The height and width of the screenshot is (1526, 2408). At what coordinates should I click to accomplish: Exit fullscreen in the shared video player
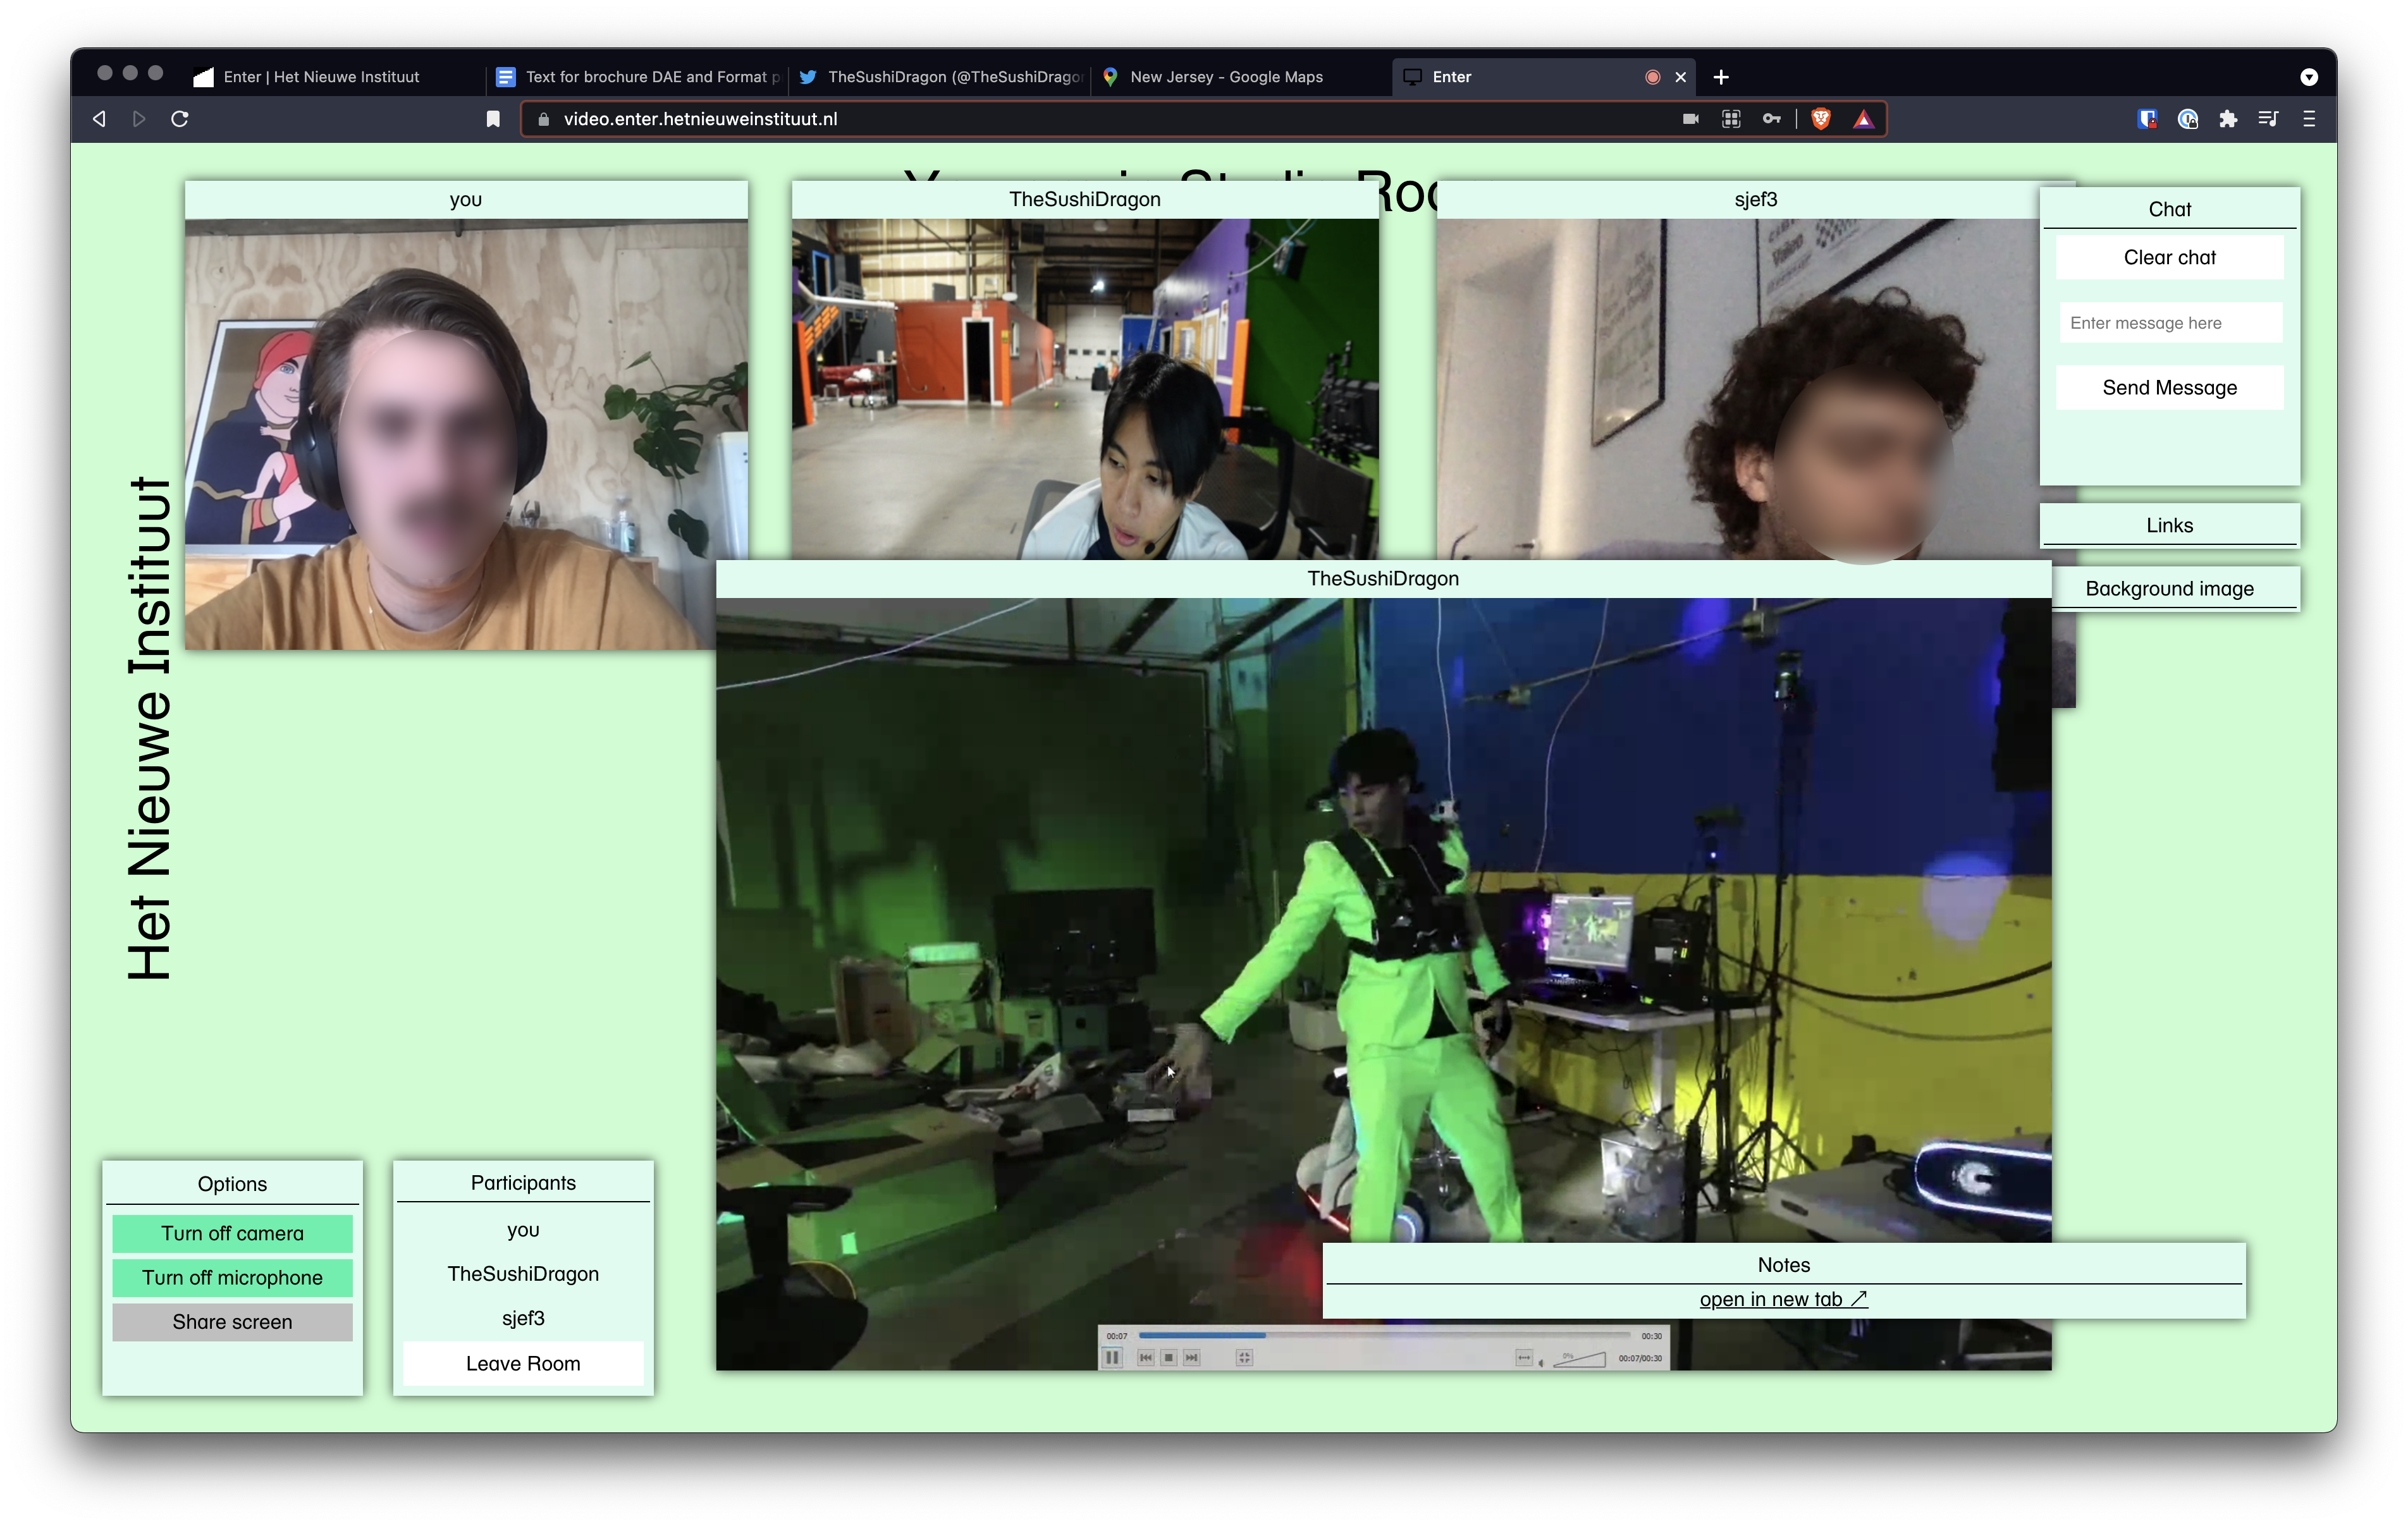coord(1245,1357)
